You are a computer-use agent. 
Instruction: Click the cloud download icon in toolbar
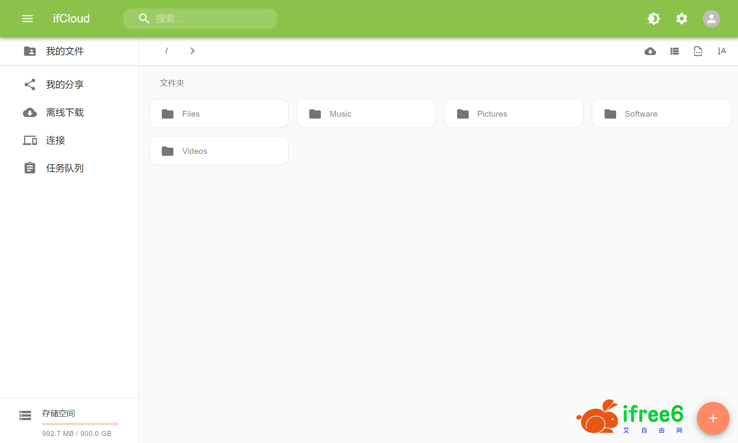(x=650, y=51)
